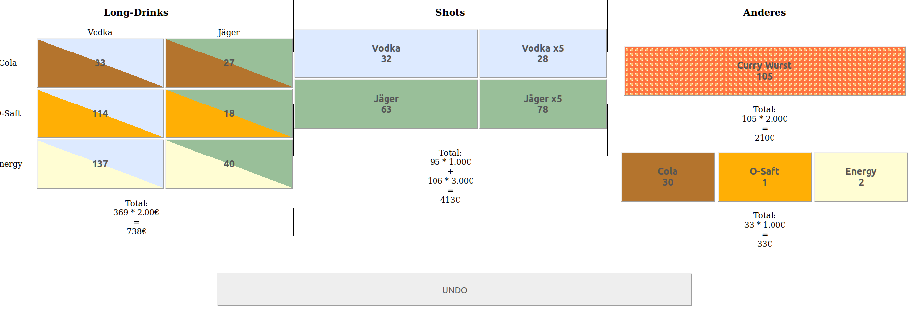Click the Vodka x5 shots button
The image size is (918, 312).
click(542, 53)
